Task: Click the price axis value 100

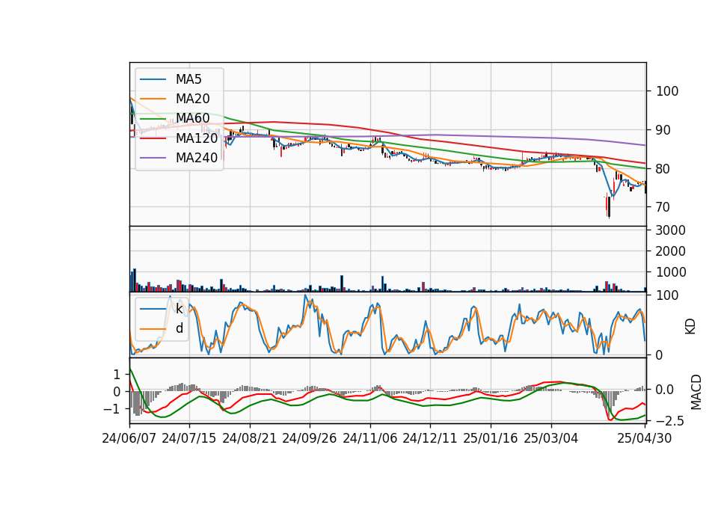Action: pos(667,91)
